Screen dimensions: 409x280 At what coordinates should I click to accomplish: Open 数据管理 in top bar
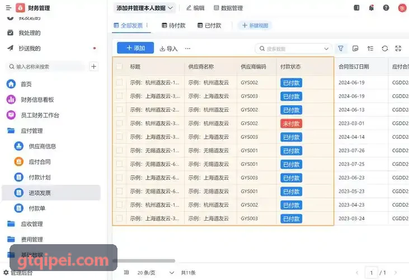click(228, 8)
